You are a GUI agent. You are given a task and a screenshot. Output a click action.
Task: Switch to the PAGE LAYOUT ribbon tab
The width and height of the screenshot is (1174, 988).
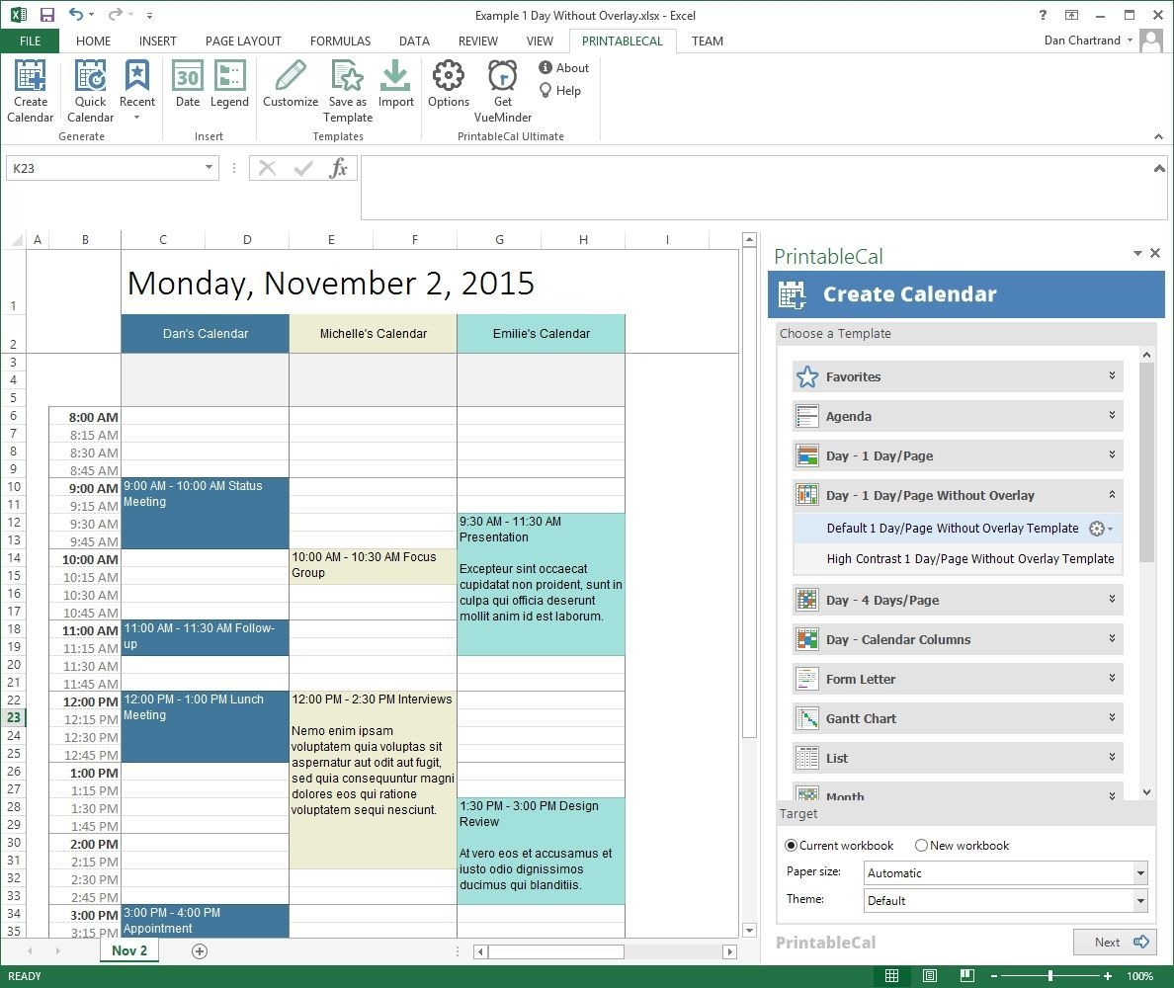[x=243, y=41]
